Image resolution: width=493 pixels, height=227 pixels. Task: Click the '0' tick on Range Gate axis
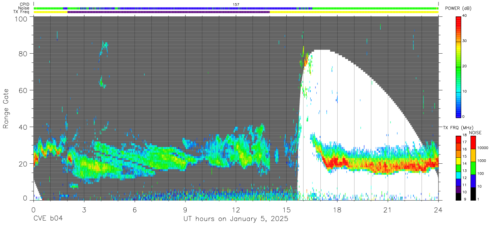[25, 198]
